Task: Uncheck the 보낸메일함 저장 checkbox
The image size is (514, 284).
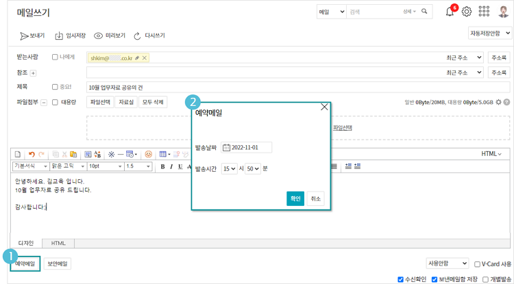Action: [x=435, y=279]
